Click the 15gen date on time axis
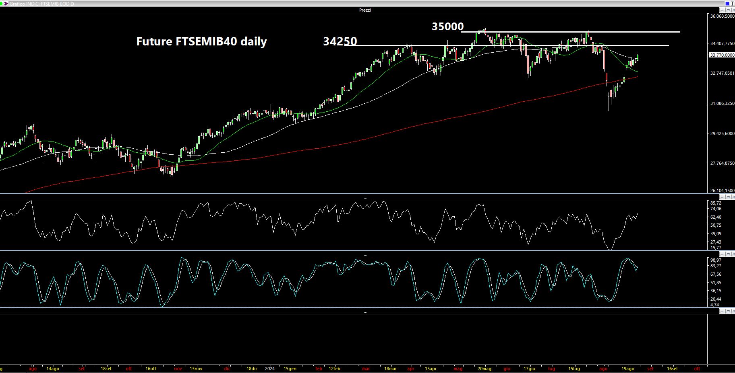The image size is (735, 373). (x=290, y=369)
